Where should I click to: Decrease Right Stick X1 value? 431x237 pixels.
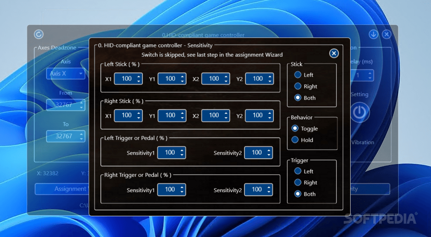[x=139, y=118]
